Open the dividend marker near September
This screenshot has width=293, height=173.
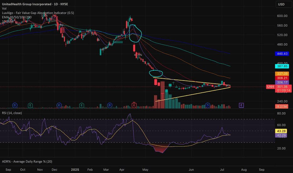(x=15, y=105)
